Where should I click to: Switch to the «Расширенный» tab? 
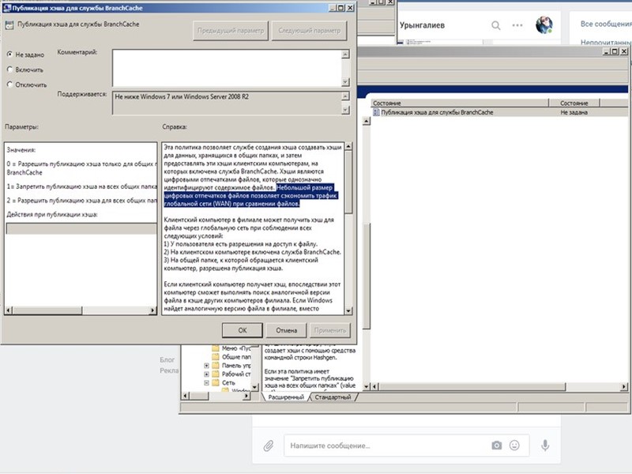pyautogui.click(x=286, y=397)
